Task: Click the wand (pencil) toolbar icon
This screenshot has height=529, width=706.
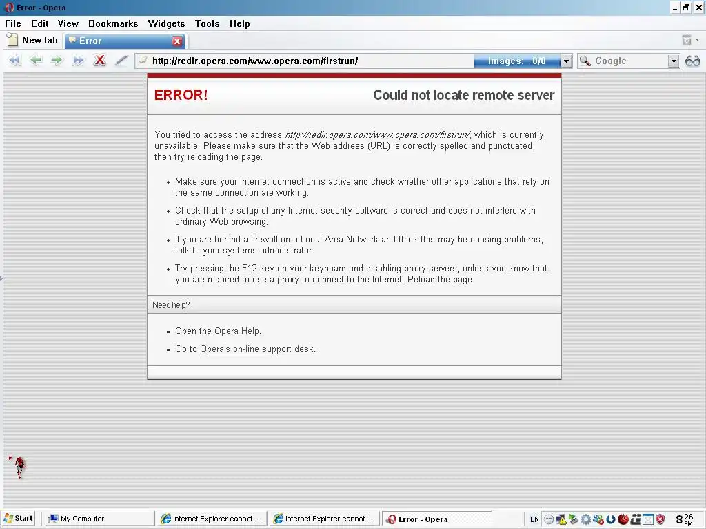Action: (x=121, y=61)
